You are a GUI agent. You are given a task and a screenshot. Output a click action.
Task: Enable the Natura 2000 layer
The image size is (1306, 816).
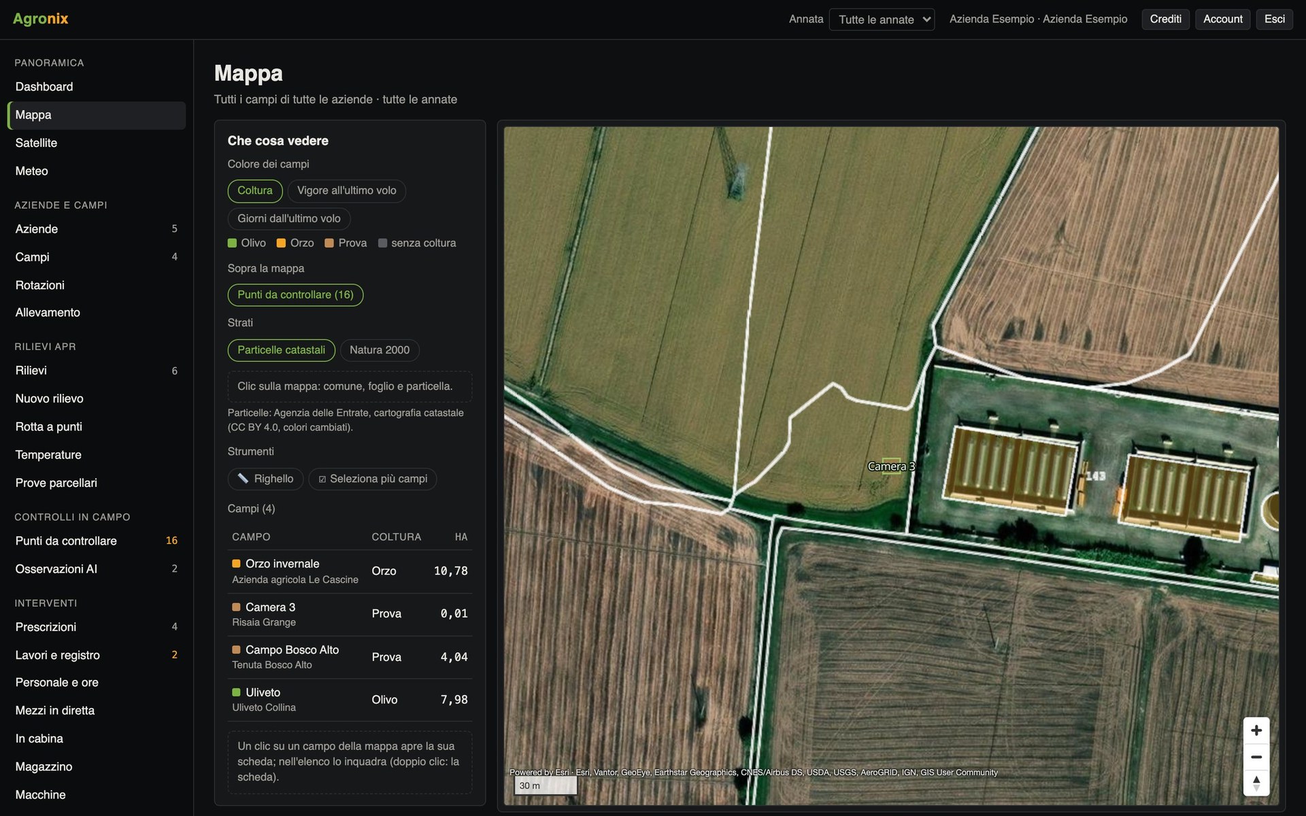(x=380, y=350)
